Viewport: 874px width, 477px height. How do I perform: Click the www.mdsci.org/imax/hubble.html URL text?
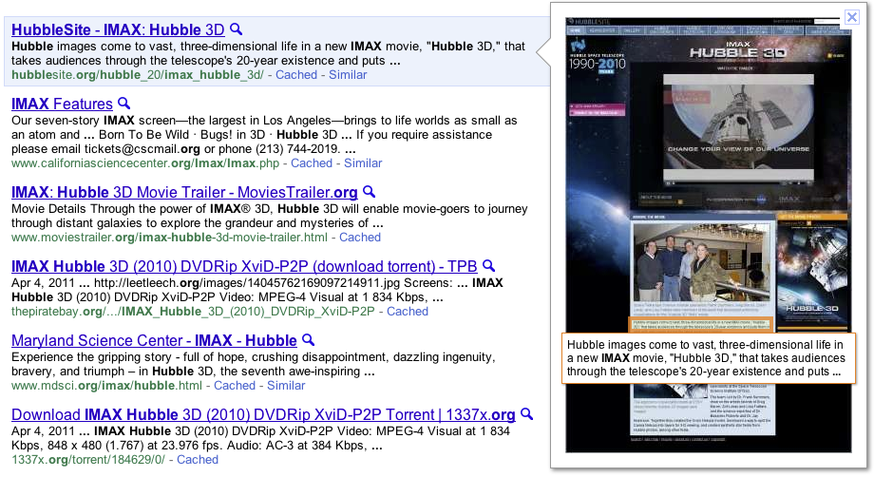(x=106, y=386)
